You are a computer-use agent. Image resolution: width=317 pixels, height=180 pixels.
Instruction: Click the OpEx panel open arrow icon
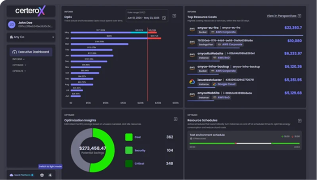[175, 16]
